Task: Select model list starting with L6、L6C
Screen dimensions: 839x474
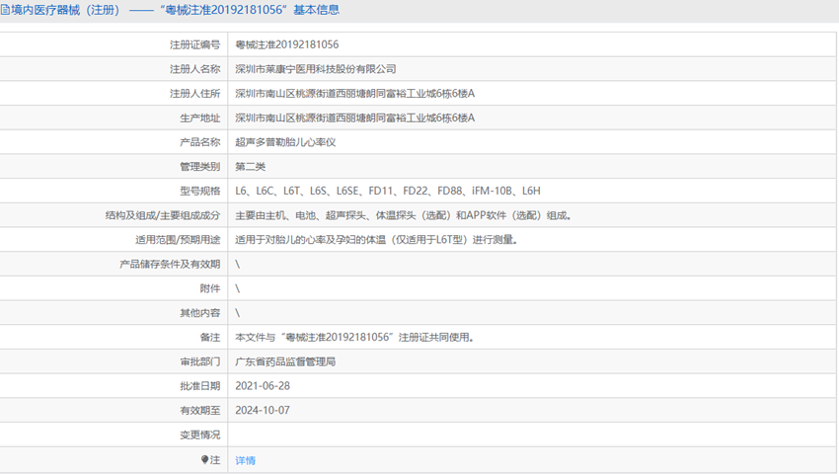Action: [388, 192]
